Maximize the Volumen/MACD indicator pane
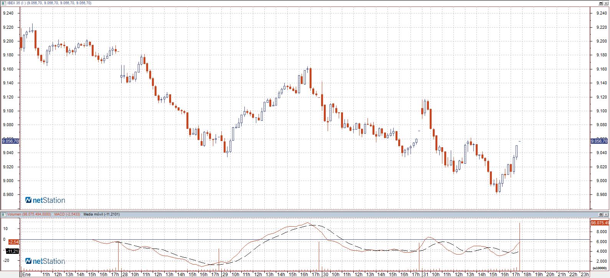This screenshot has width=610, height=278. tap(601, 214)
